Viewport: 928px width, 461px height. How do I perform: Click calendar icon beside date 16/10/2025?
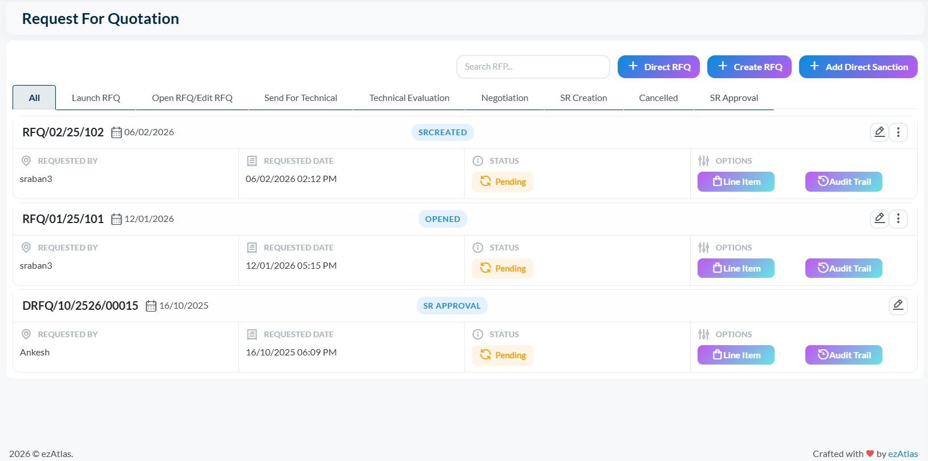pos(151,306)
